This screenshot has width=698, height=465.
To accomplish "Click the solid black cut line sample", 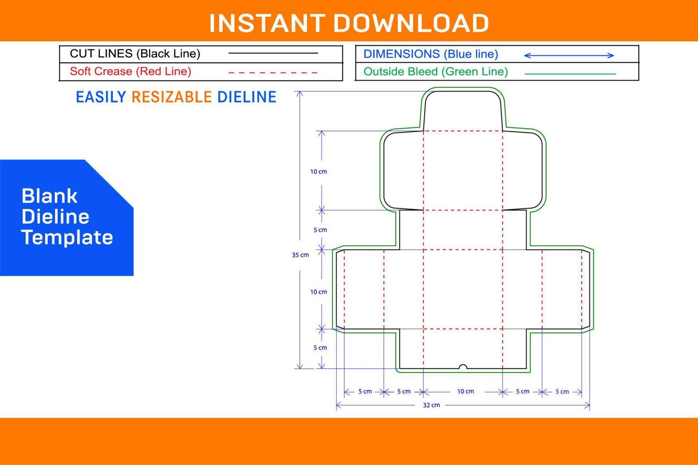I will [x=273, y=53].
